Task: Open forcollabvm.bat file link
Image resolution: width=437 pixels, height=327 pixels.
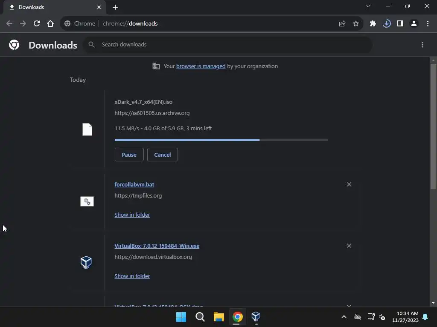Action: pyautogui.click(x=134, y=185)
